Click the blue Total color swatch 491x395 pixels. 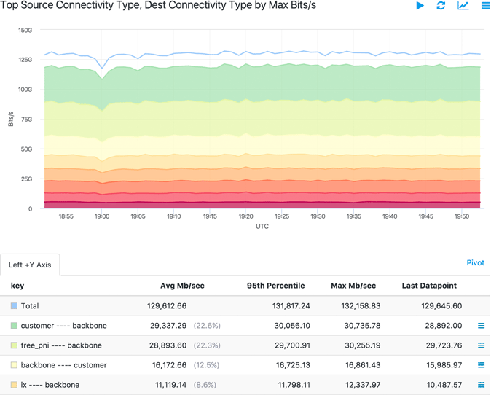pos(14,306)
